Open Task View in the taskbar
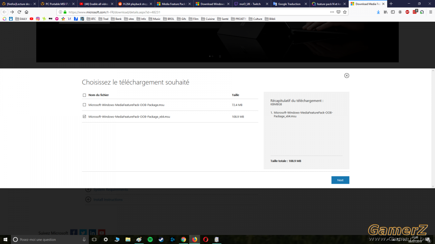The image size is (435, 244). click(x=94, y=239)
